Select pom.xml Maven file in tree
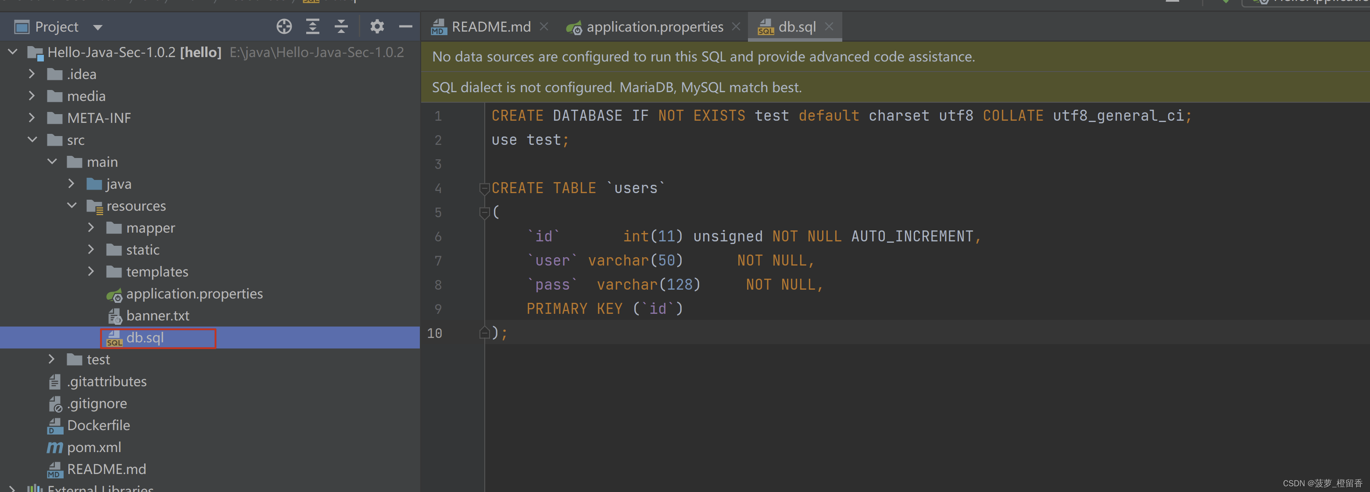Viewport: 1370px width, 492px height. [94, 447]
